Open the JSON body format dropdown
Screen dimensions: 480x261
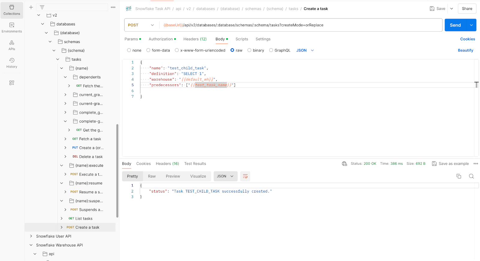point(305,50)
